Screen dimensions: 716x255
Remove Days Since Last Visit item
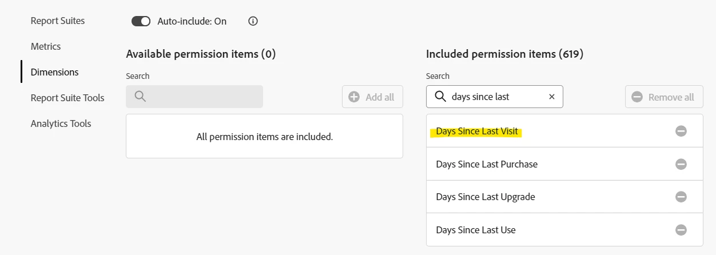pos(681,131)
